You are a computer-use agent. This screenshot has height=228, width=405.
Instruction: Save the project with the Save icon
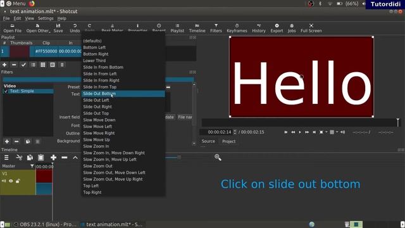pyautogui.click(x=58, y=28)
